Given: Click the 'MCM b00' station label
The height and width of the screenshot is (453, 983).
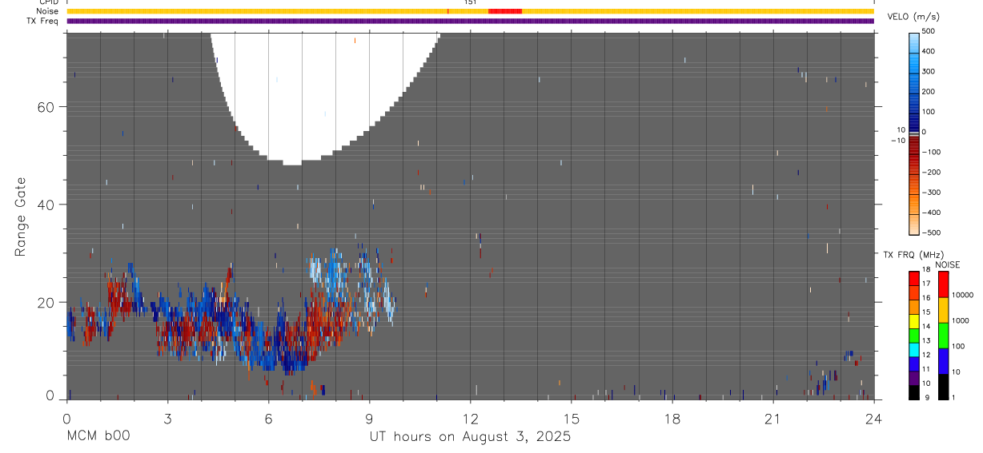Looking at the screenshot, I should [x=98, y=437].
